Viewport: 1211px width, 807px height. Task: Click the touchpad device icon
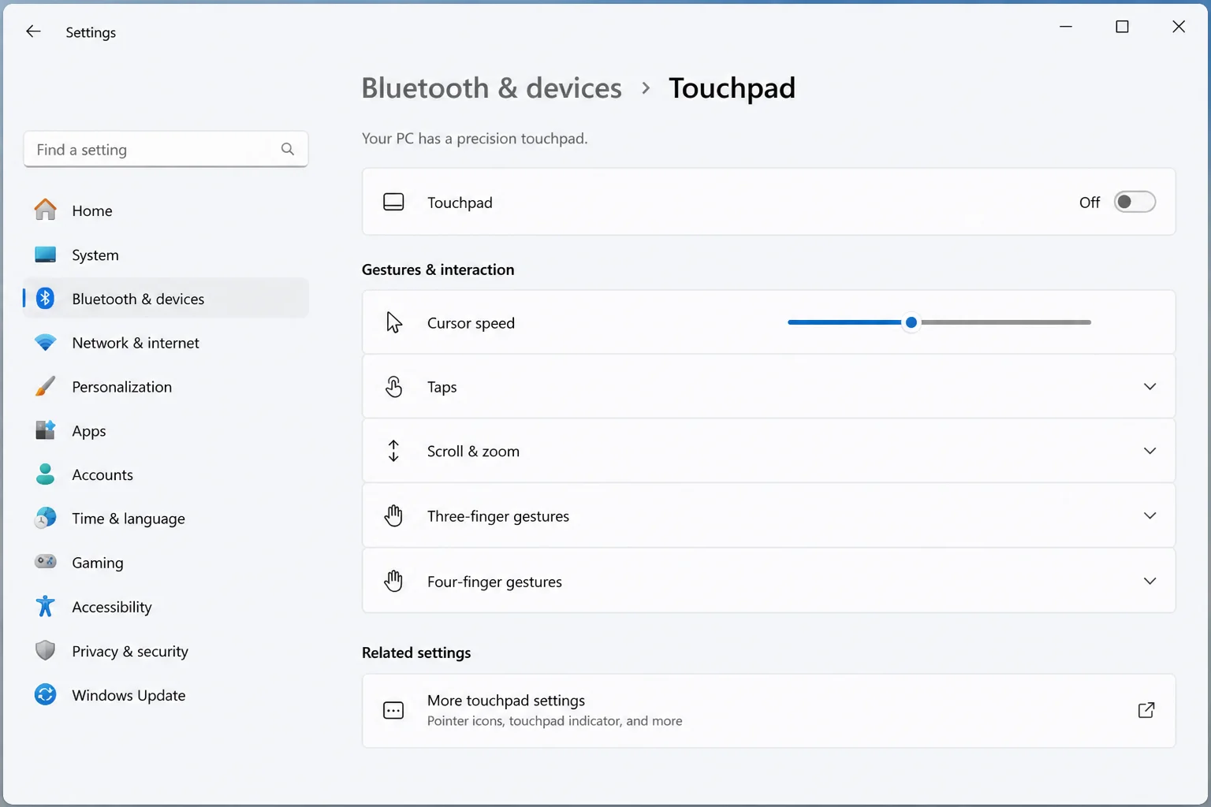click(x=393, y=203)
